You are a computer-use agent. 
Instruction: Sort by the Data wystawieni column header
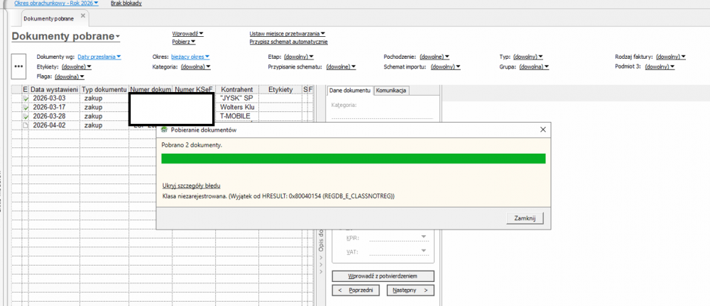(55, 90)
